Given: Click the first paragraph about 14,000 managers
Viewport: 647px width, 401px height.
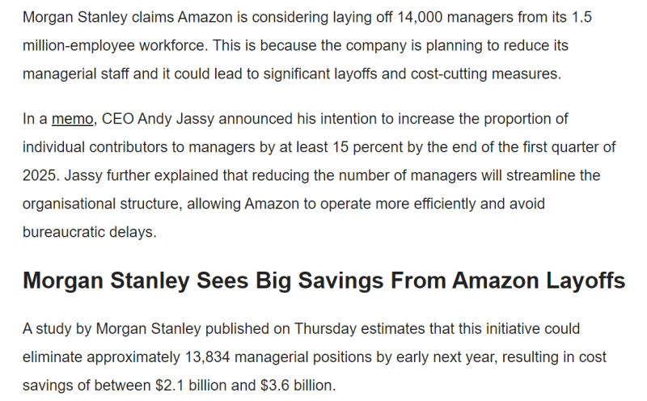Looking at the screenshot, I should click(307, 45).
